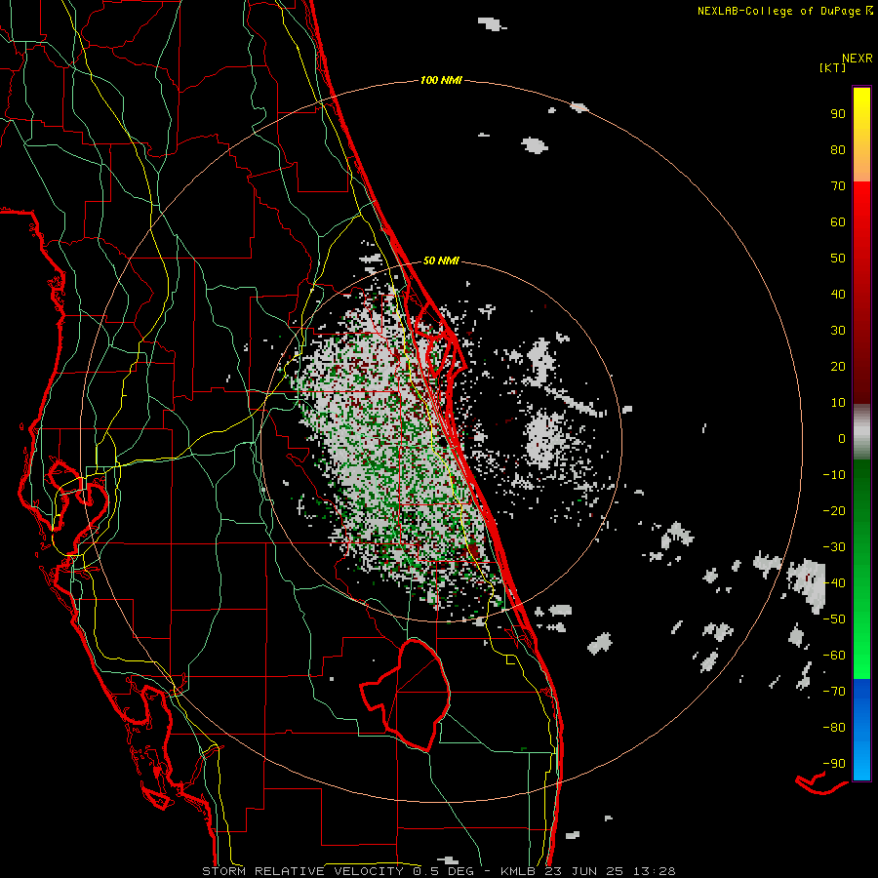This screenshot has width=878, height=878.
Task: Click the -80 value on the velocity scale
Action: coord(834,728)
